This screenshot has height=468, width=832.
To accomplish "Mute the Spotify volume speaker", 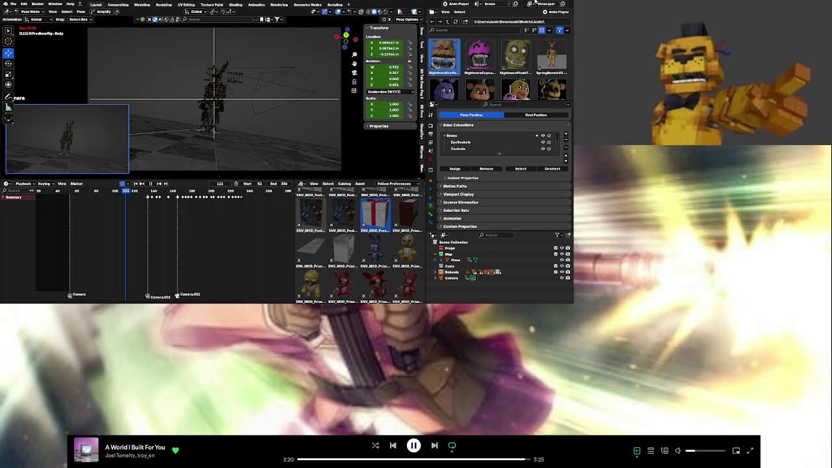I will tap(678, 450).
